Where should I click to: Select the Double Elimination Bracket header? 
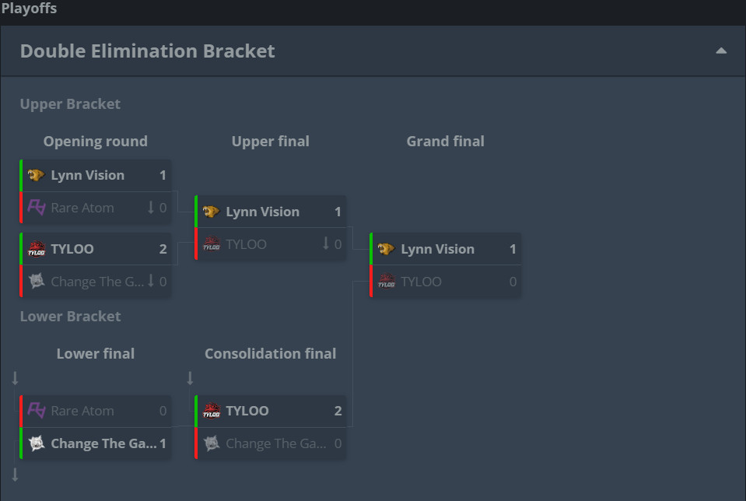pos(148,51)
